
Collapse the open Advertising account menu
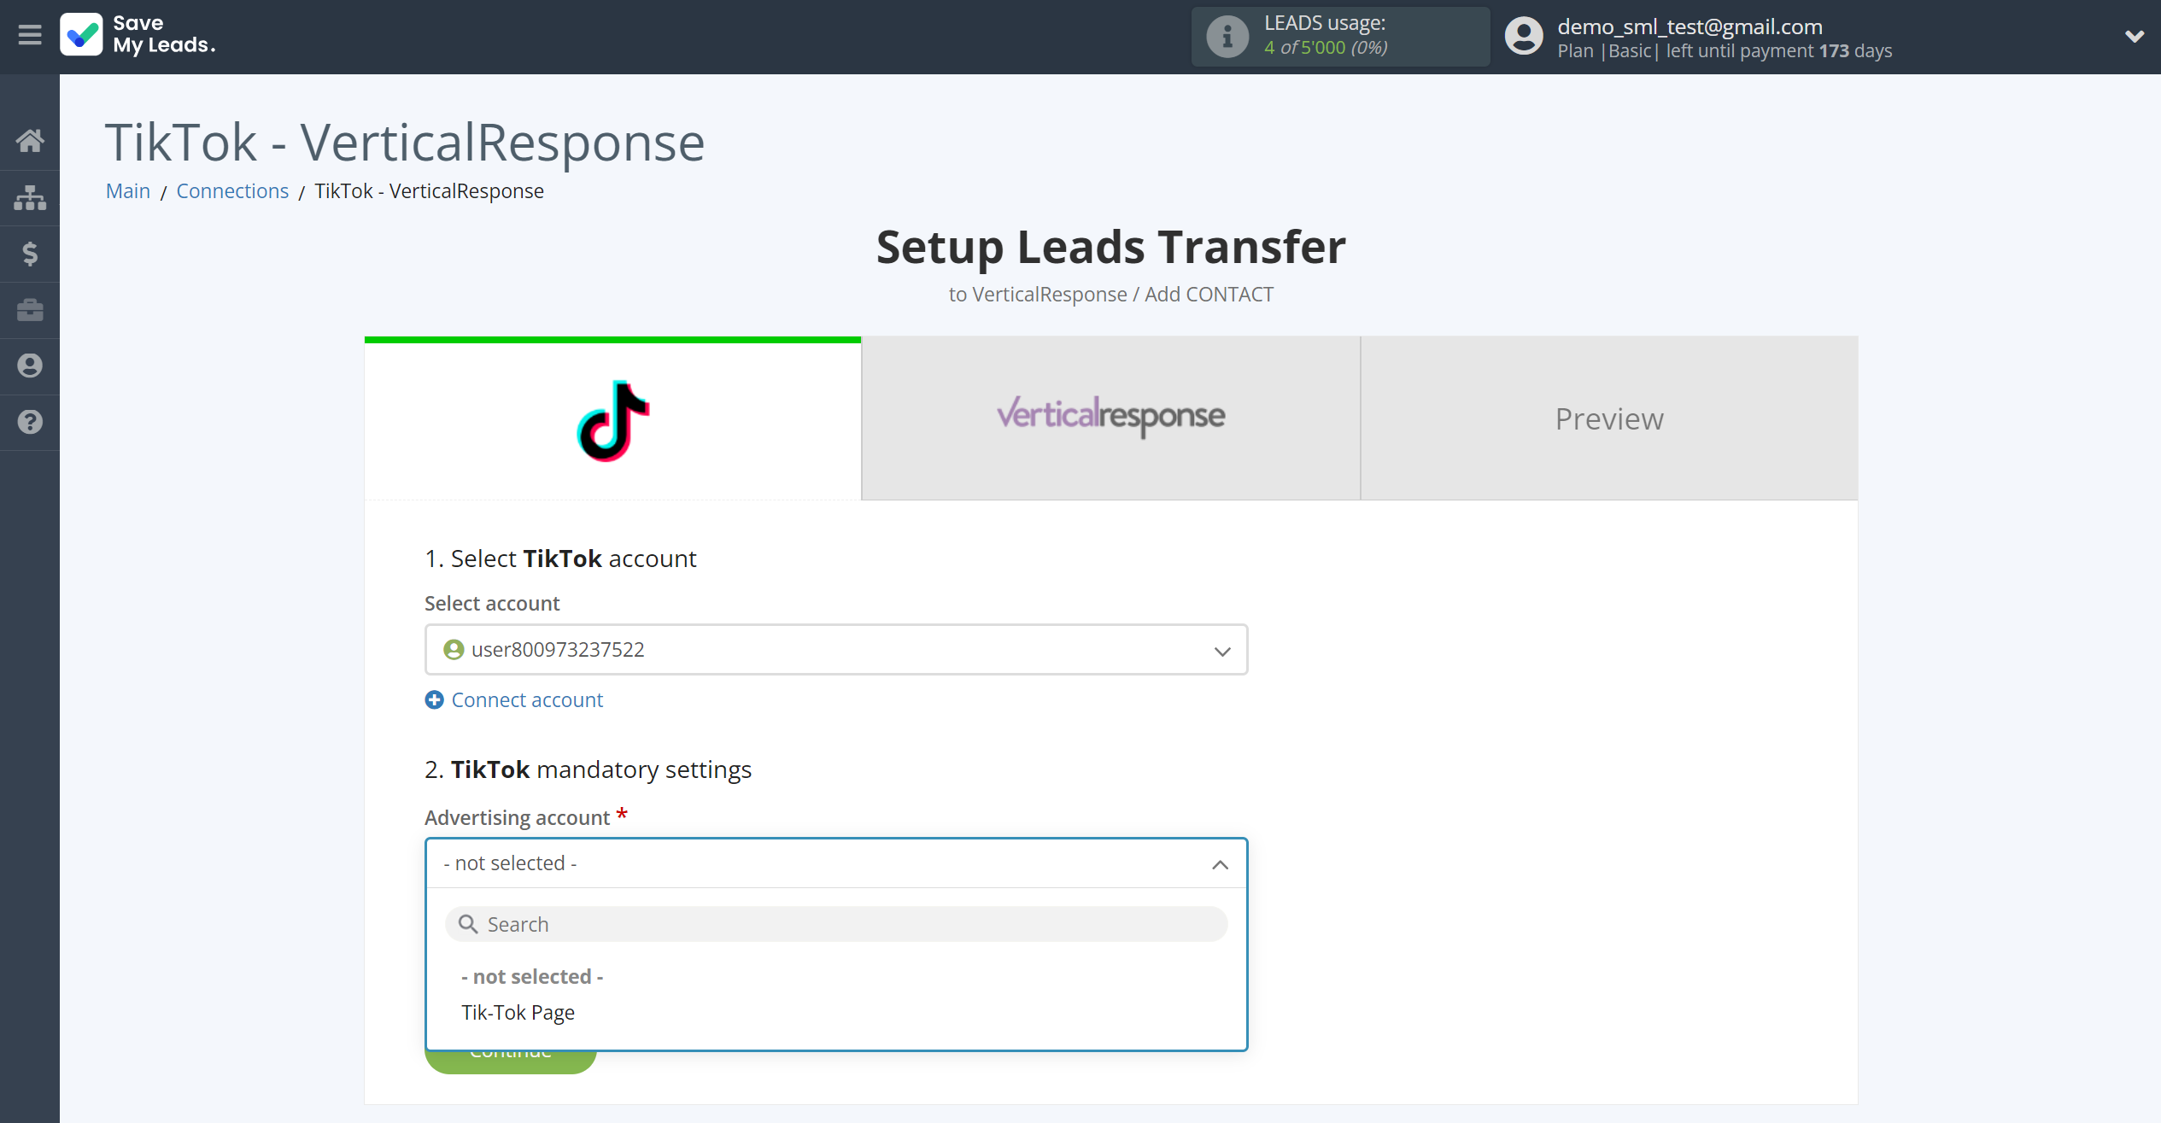1219,863
